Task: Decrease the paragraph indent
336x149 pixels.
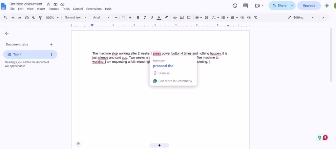Action: pyautogui.click(x=242, y=18)
